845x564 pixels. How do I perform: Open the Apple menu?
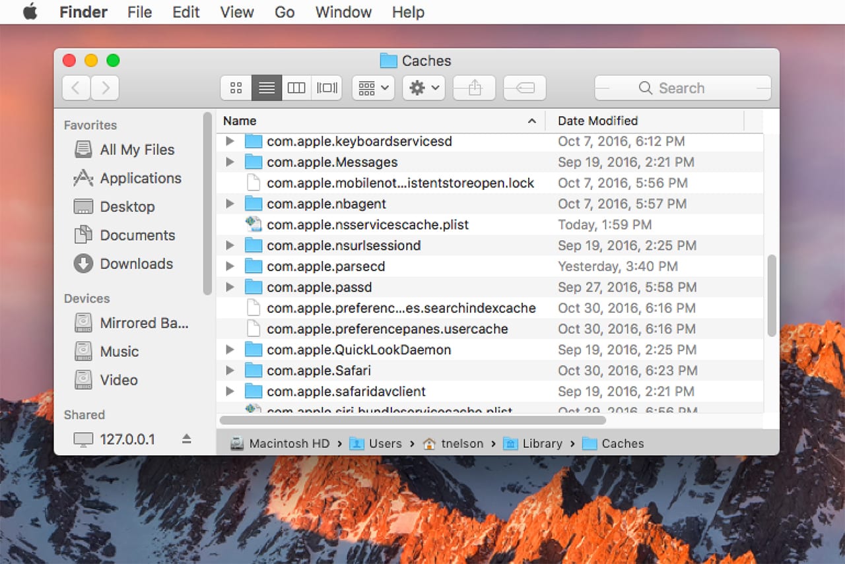(30, 12)
